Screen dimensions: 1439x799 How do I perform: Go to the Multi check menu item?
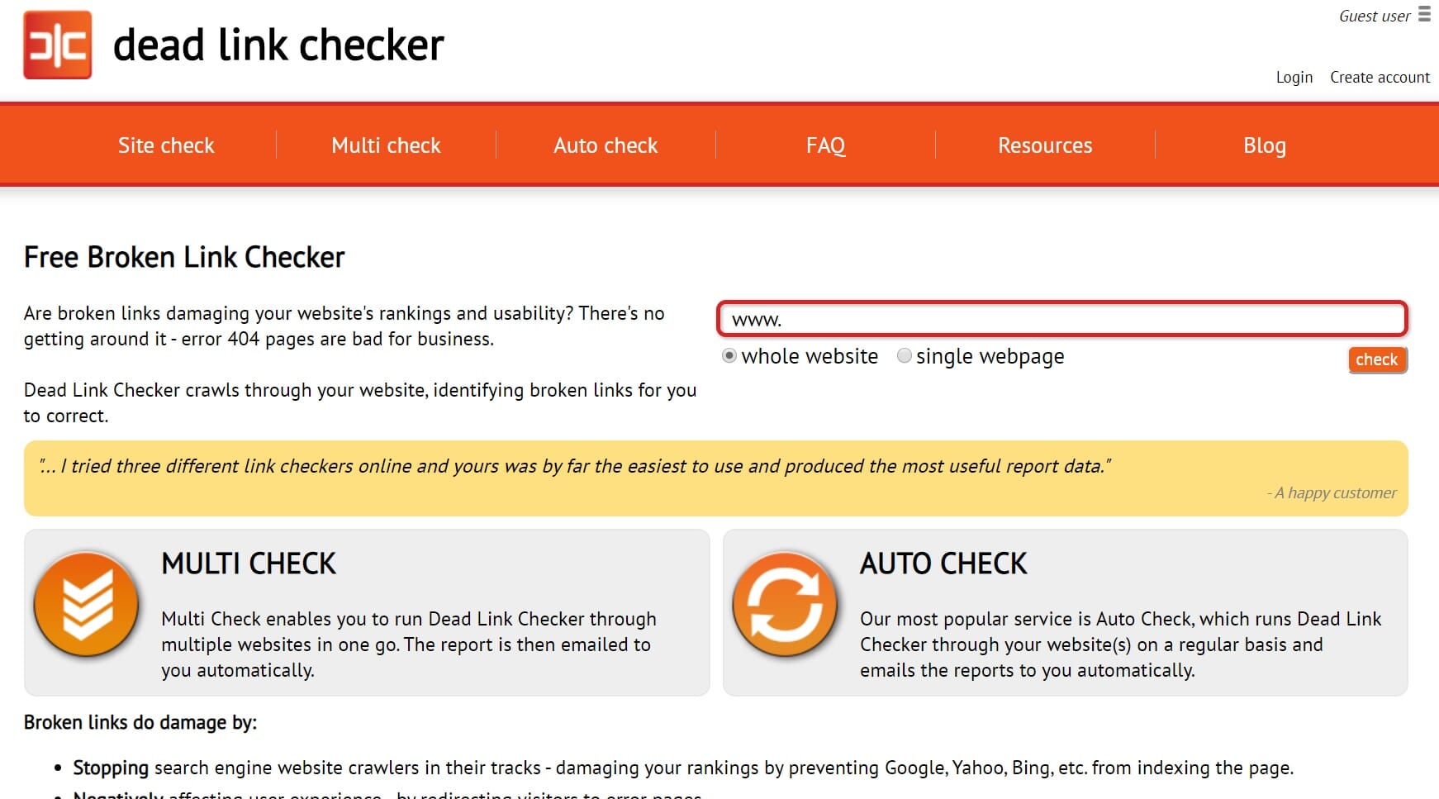click(386, 145)
